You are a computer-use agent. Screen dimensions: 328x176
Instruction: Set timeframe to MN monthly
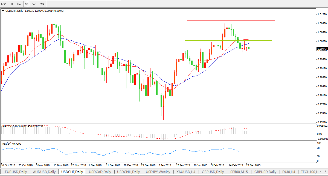pyautogui.click(x=42, y=4)
